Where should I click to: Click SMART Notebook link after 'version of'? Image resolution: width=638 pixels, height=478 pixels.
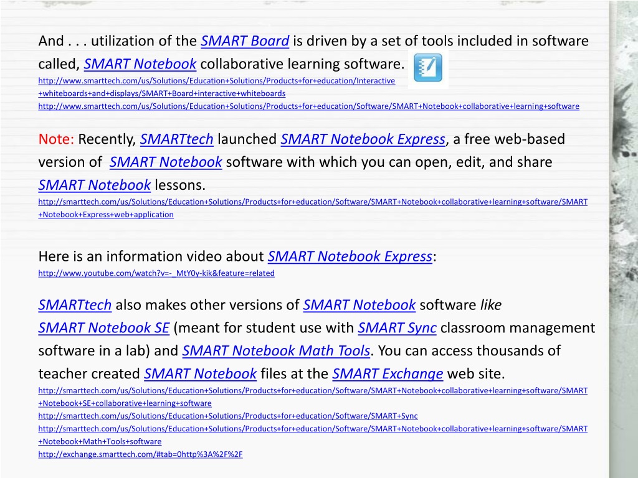166,162
